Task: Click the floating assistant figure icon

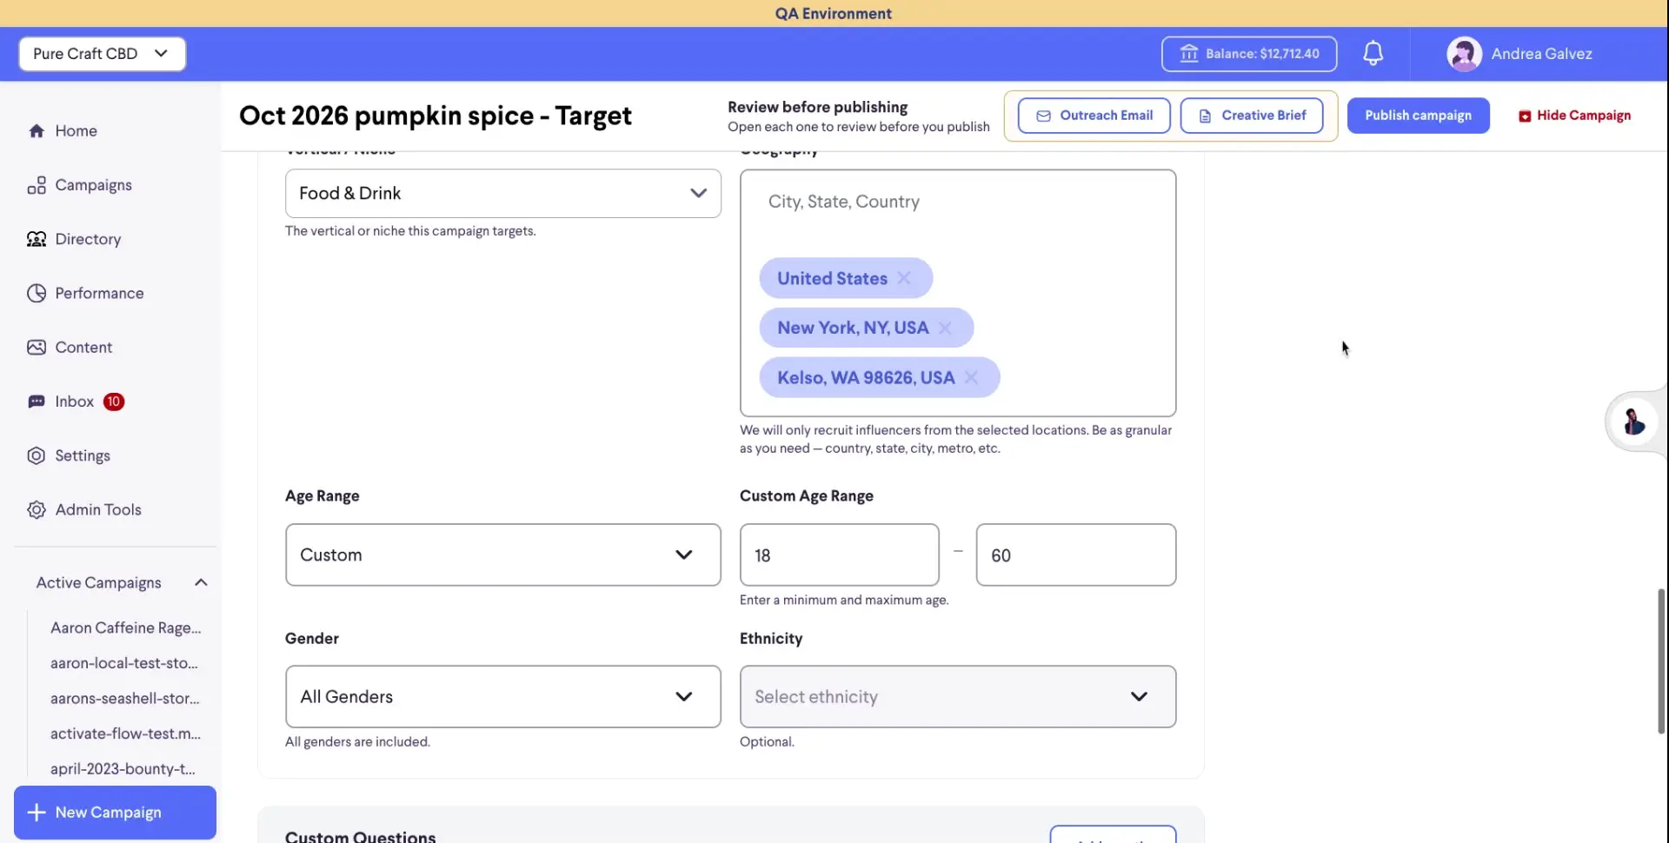Action: click(1633, 421)
